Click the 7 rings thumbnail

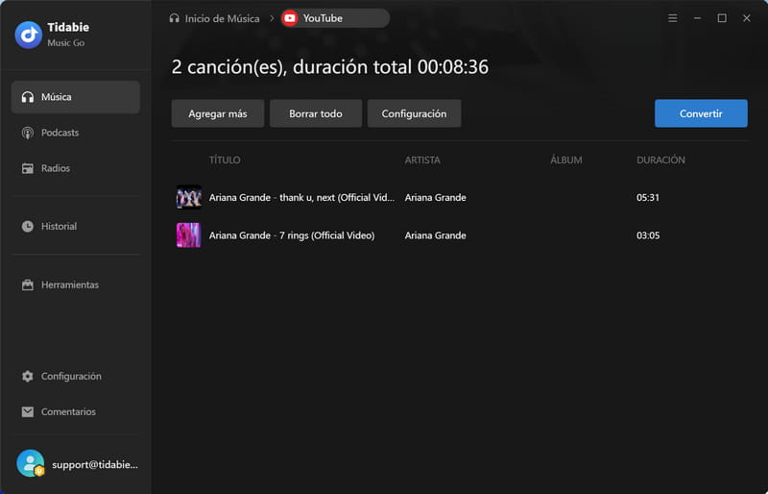[x=188, y=235]
